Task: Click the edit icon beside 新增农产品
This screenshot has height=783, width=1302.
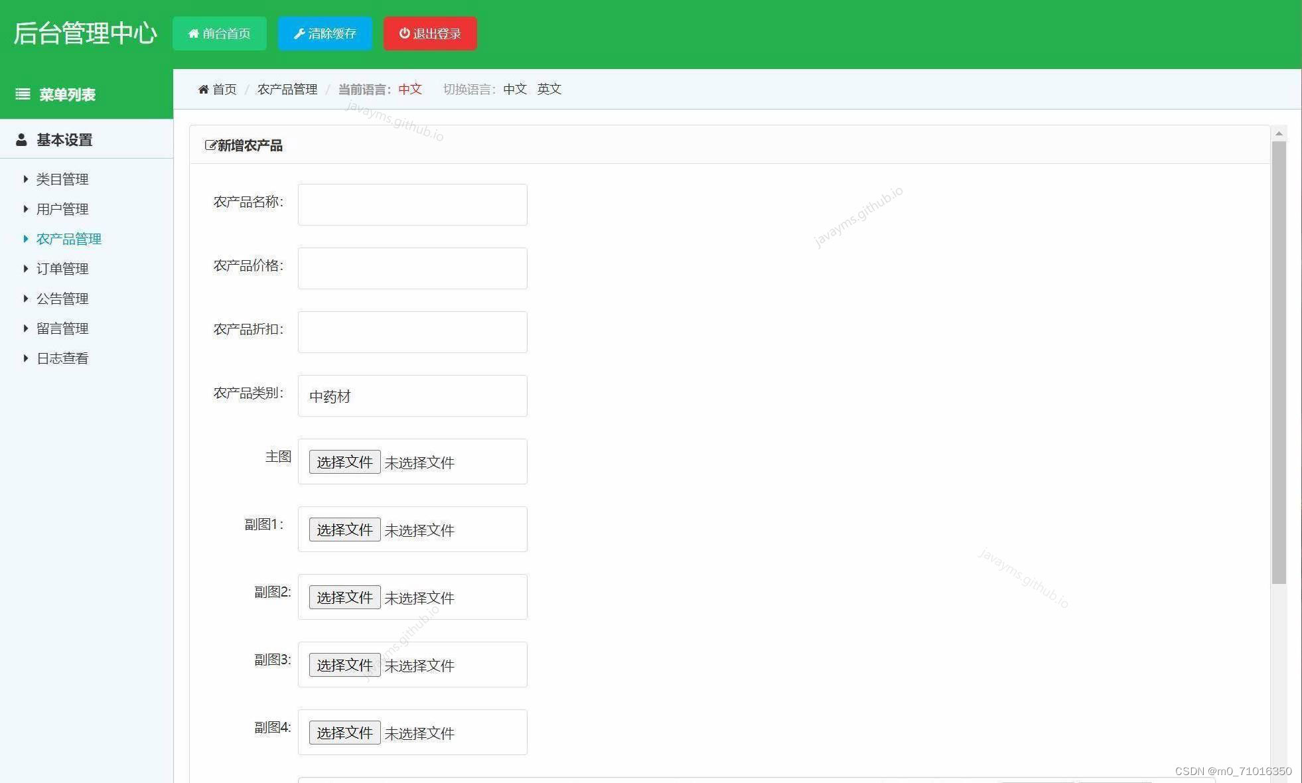Action: (210, 145)
